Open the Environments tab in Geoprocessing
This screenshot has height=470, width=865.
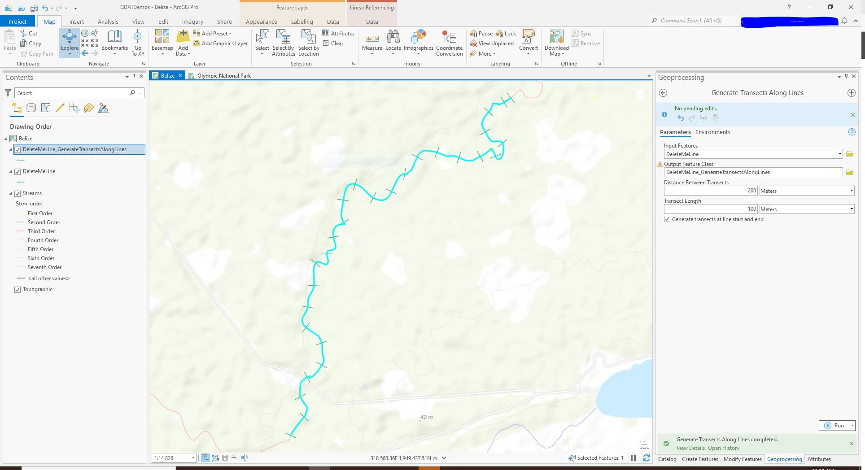tap(712, 132)
